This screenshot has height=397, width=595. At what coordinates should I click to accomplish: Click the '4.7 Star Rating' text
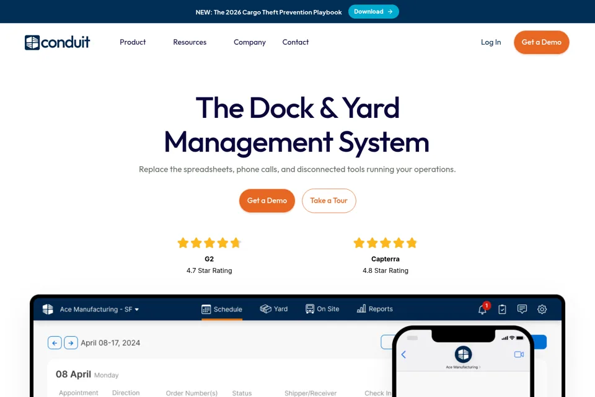[209, 270]
